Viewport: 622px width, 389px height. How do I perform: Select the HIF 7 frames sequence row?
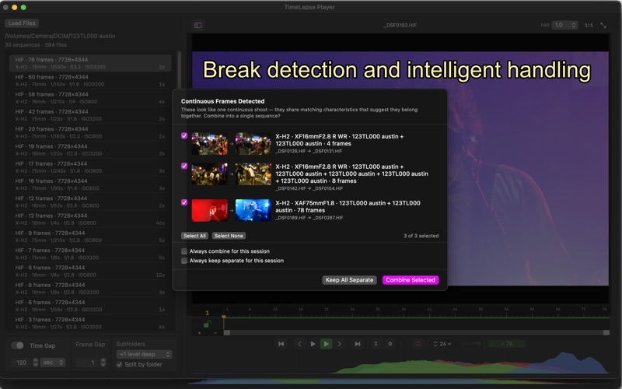90,254
